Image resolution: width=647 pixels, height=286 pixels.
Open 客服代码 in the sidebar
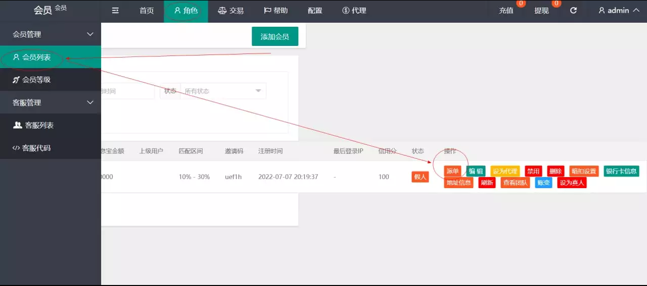click(x=36, y=148)
